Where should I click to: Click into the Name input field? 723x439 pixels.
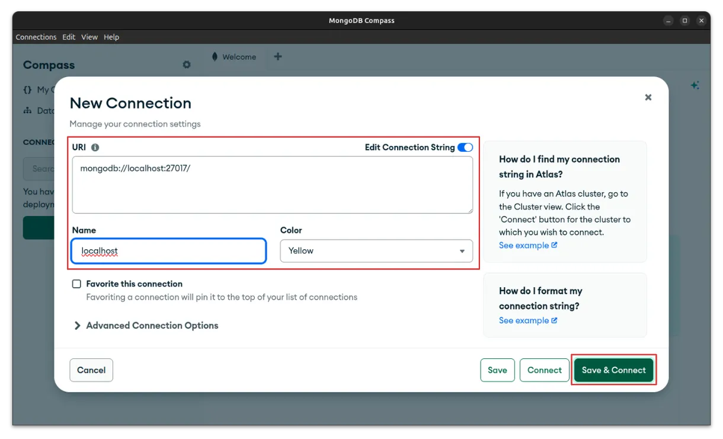tap(169, 251)
